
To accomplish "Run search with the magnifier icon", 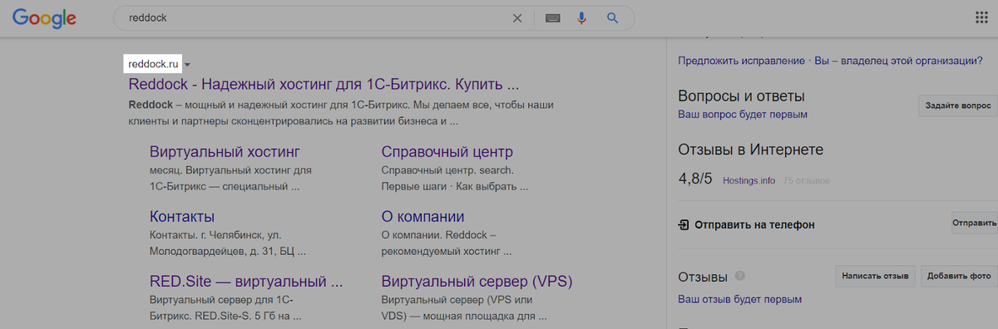I will click(x=613, y=18).
